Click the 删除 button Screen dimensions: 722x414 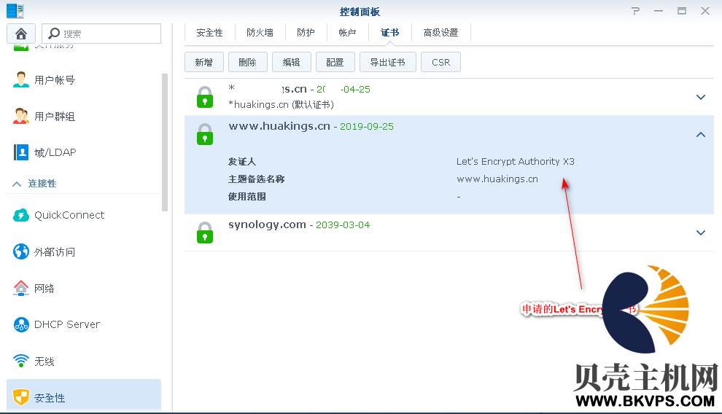(x=248, y=62)
